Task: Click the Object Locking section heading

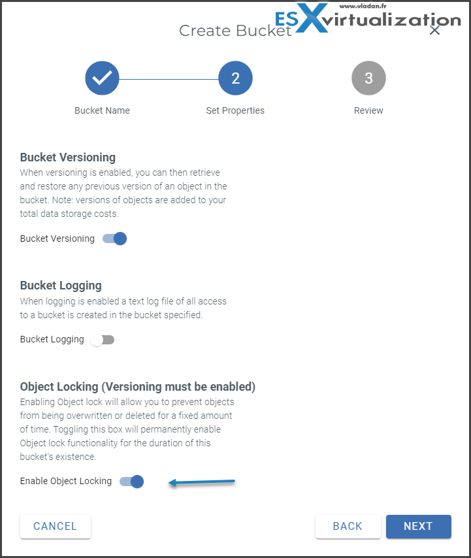Action: click(x=138, y=386)
